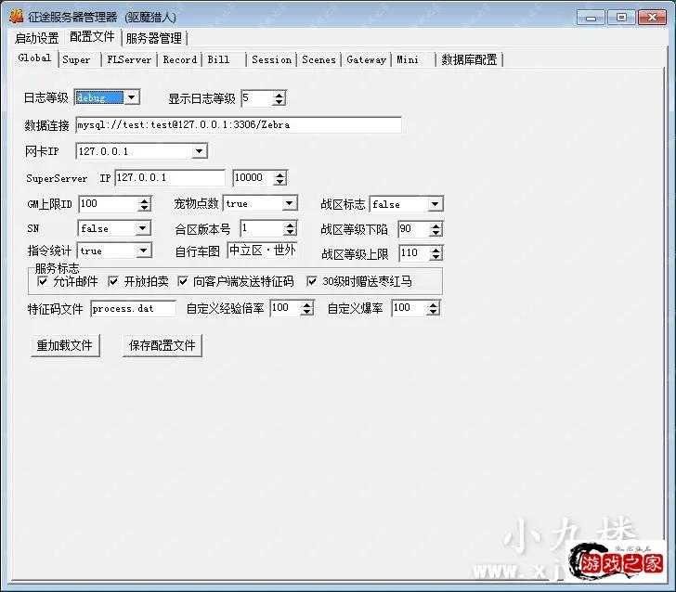Open the Scenes config tab
Screen dimensions: 676x592
click(318, 59)
